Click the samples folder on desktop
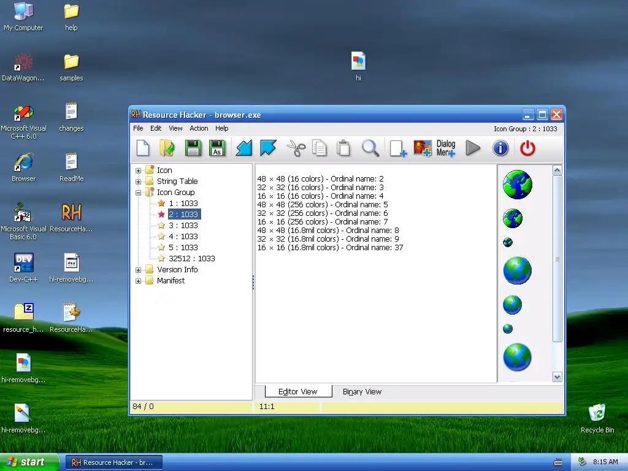 [71, 67]
